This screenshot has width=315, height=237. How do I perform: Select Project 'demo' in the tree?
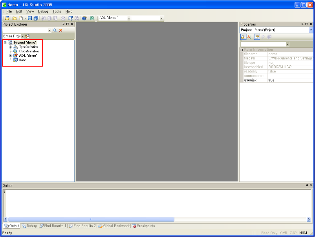(25, 43)
